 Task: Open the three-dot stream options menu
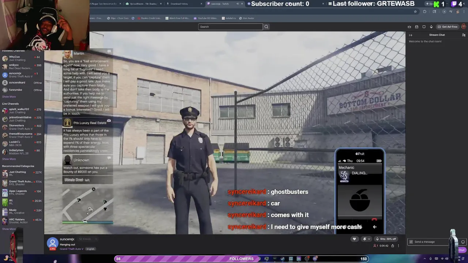click(x=399, y=246)
